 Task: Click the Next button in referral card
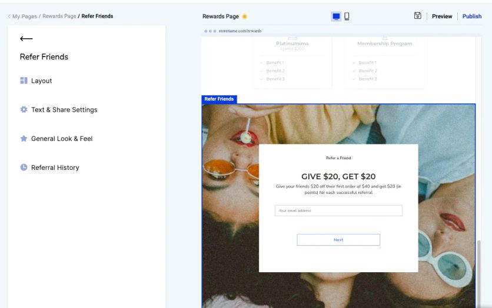[x=338, y=240]
